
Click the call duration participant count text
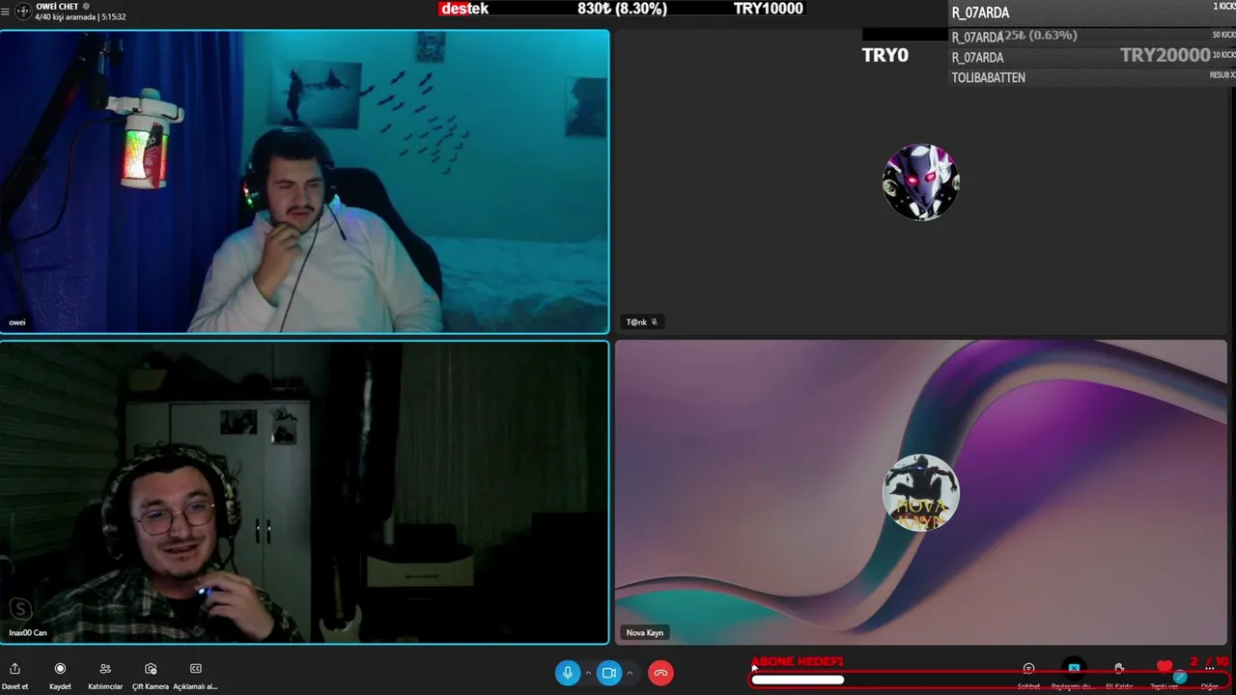pos(81,17)
